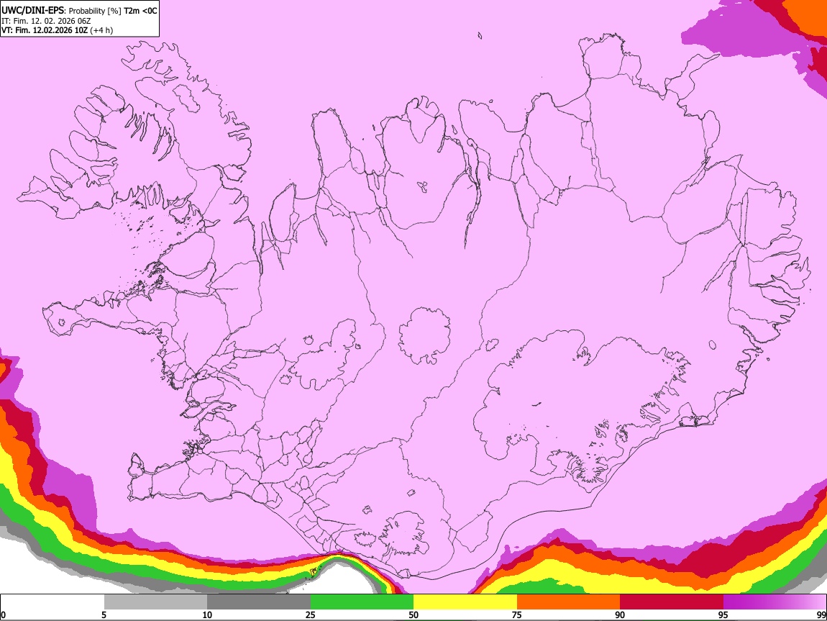Click the legend value '99'
This screenshot has height=621, width=827.
[x=821, y=615]
